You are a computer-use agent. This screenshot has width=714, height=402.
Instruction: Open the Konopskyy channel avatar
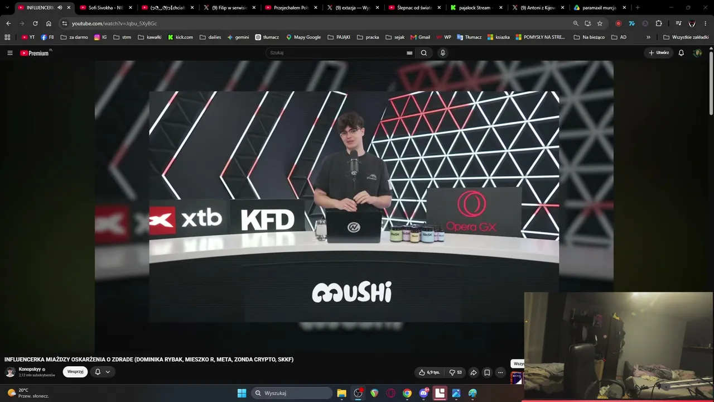pyautogui.click(x=10, y=372)
